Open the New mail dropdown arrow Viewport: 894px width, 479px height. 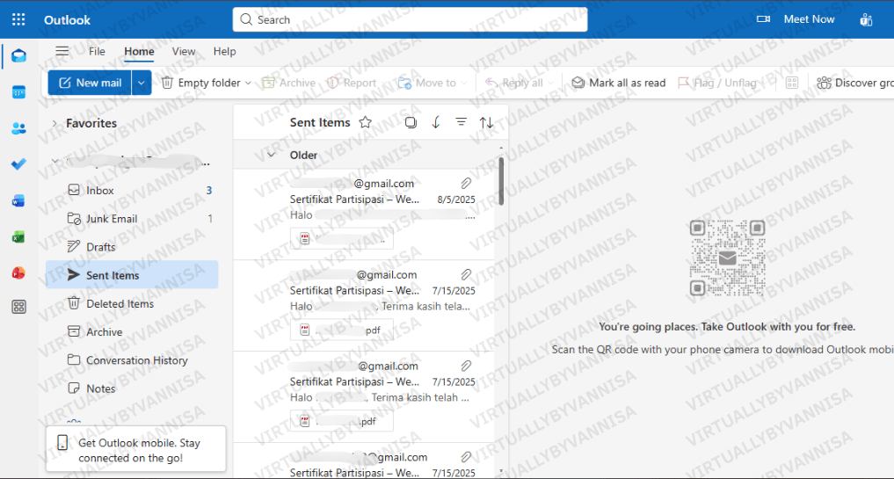[142, 83]
